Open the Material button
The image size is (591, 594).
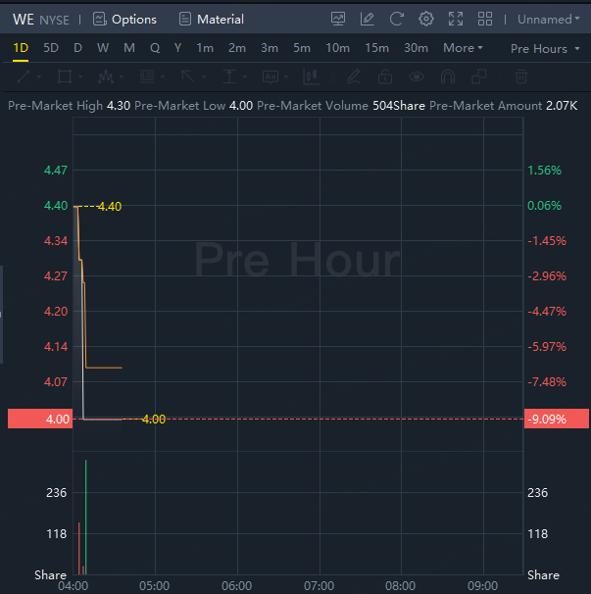211,19
